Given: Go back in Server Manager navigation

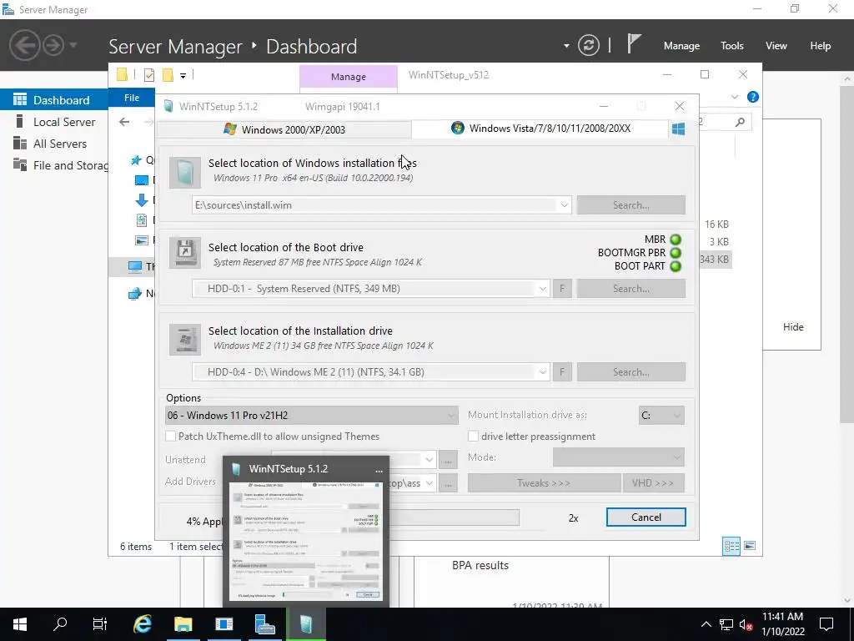Looking at the screenshot, I should pos(24,45).
